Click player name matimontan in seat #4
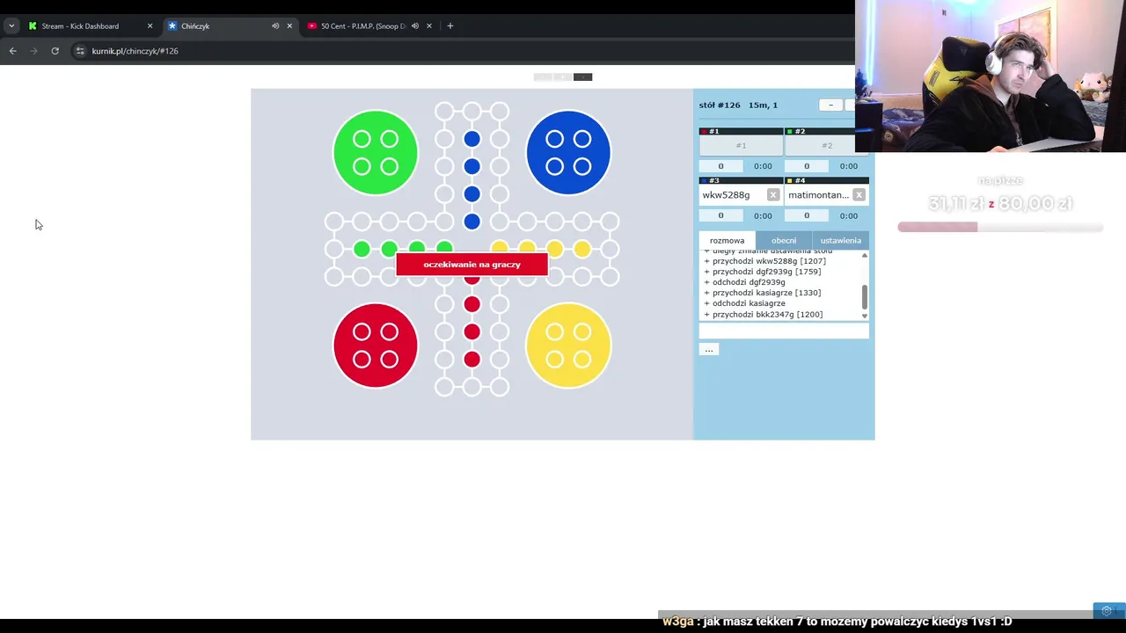1126x633 pixels. (x=819, y=195)
